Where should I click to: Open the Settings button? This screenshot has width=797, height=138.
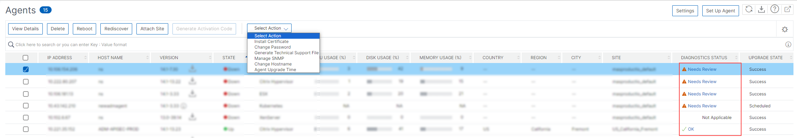pos(685,11)
